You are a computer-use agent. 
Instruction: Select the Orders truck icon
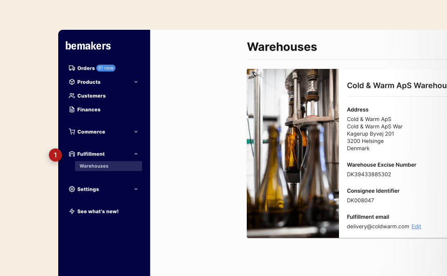pyautogui.click(x=72, y=68)
